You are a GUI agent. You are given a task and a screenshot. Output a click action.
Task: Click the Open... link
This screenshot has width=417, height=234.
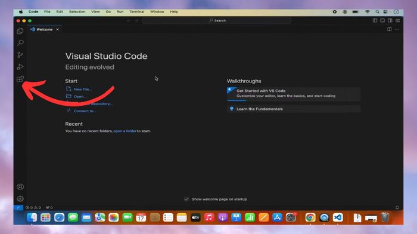80,96
